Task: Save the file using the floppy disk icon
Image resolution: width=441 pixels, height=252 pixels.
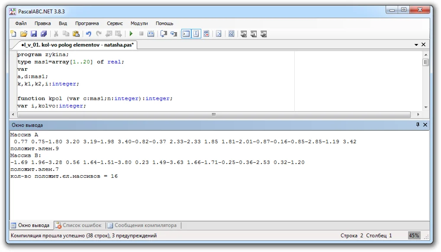Action: pyautogui.click(x=34, y=34)
